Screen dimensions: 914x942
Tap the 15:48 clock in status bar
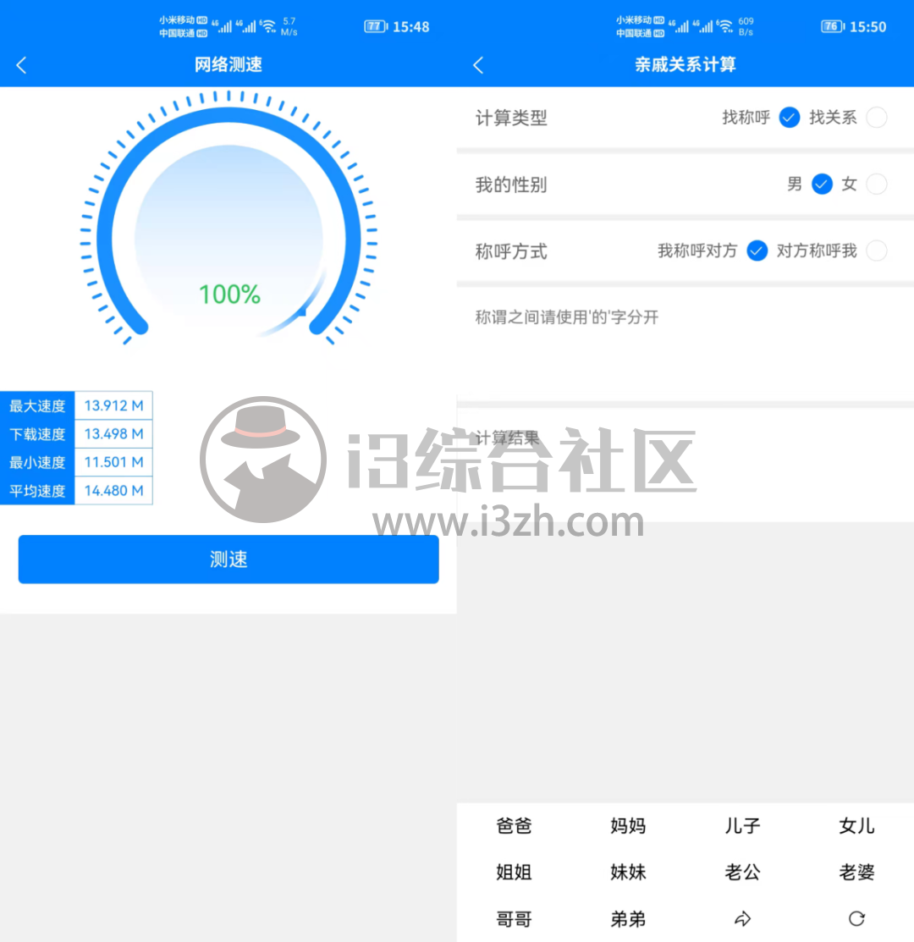tap(410, 26)
